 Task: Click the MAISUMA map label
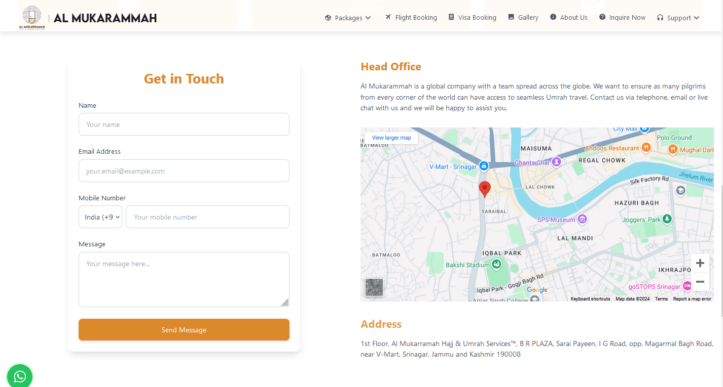[536, 149]
